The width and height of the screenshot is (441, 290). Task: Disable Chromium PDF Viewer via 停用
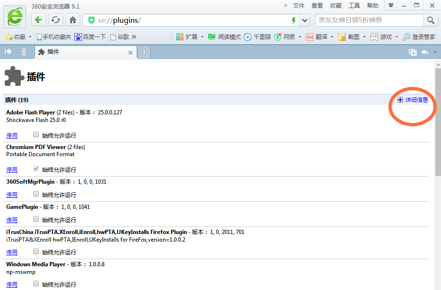coord(12,170)
